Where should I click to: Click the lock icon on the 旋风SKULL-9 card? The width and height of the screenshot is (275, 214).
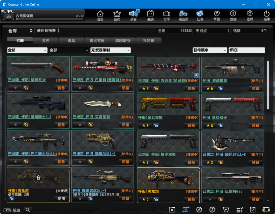(x=221, y=162)
